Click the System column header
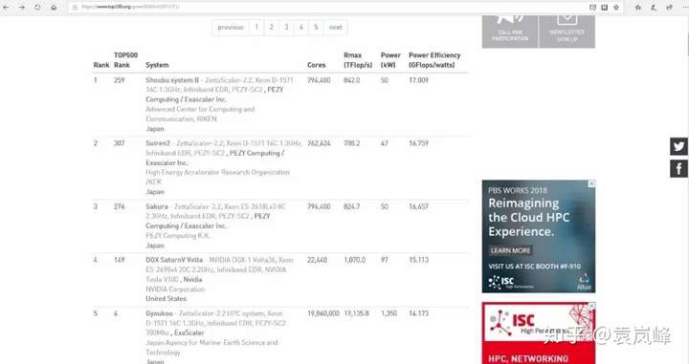This screenshot has width=689, height=364. [x=157, y=65]
